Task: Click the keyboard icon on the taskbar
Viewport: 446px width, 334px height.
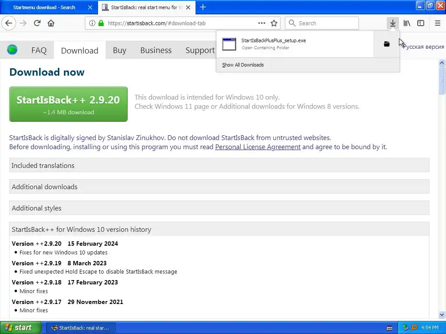Action: click(389, 328)
